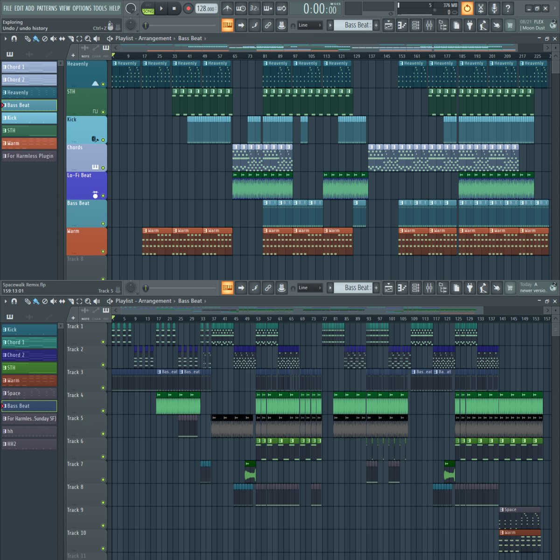Open the Browser icon in upper toolbar

click(x=442, y=25)
